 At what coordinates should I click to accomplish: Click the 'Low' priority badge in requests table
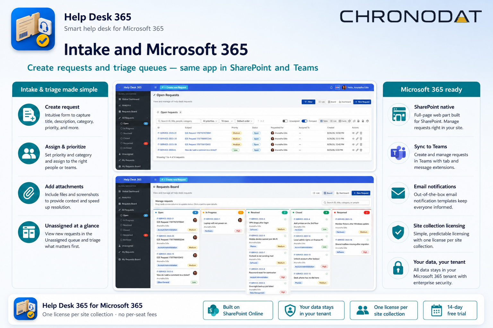click(x=236, y=150)
